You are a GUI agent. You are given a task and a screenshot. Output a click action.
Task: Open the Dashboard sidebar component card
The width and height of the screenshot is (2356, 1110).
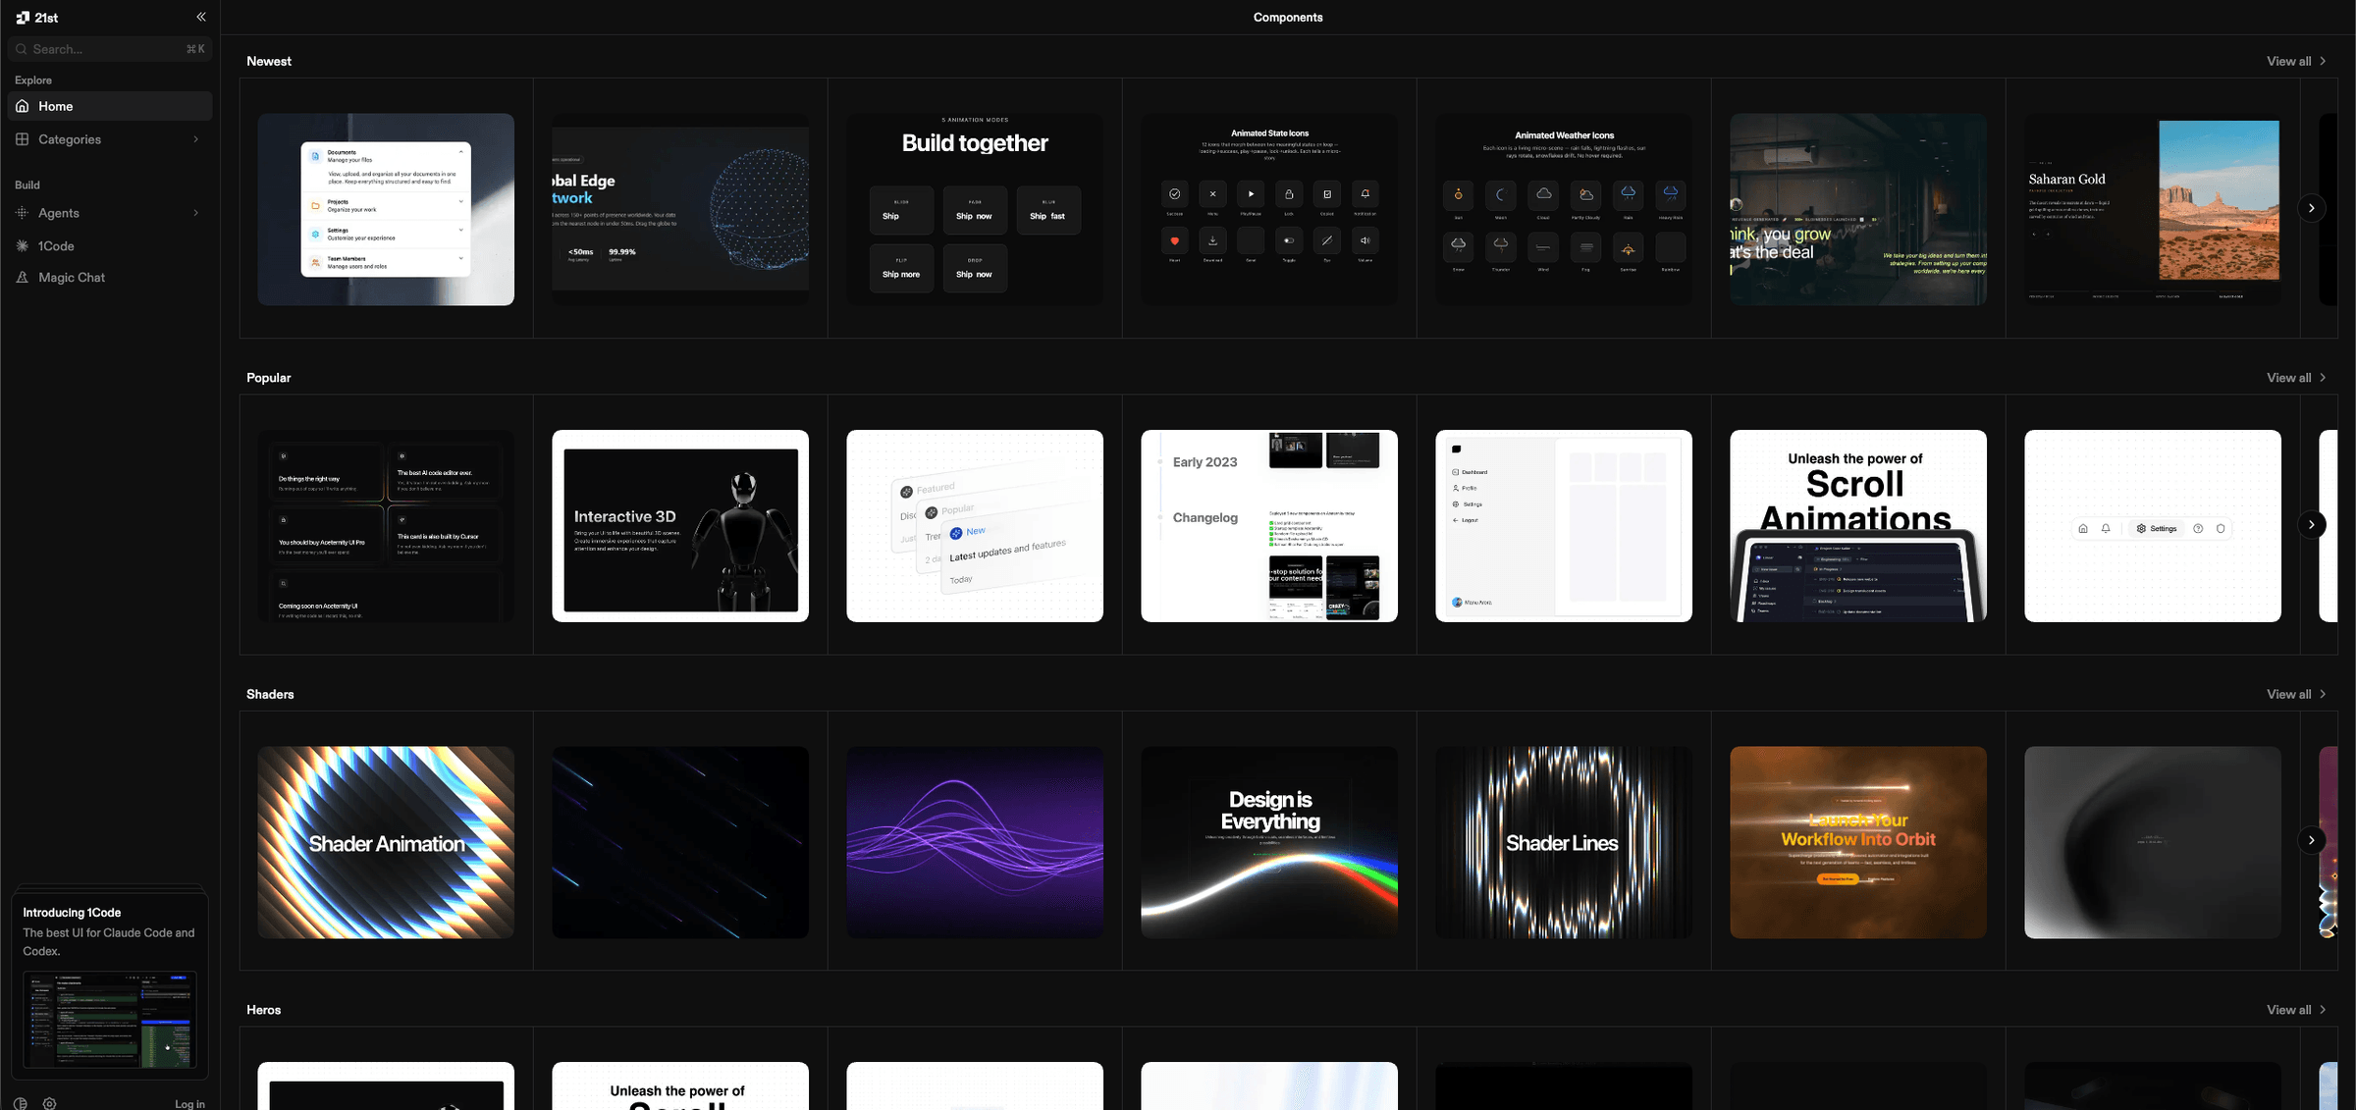point(1564,526)
